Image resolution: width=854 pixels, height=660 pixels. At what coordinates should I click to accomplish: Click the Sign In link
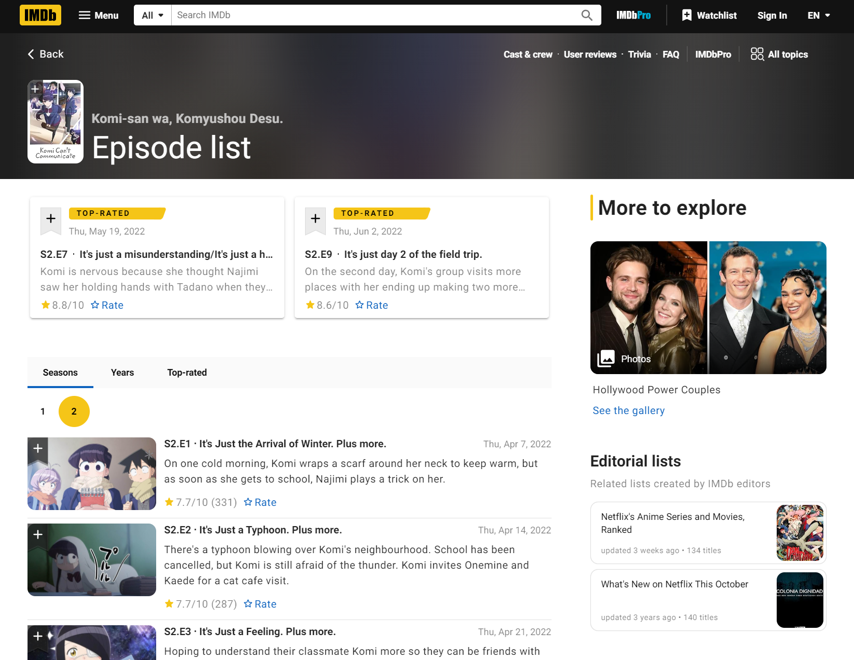click(772, 15)
